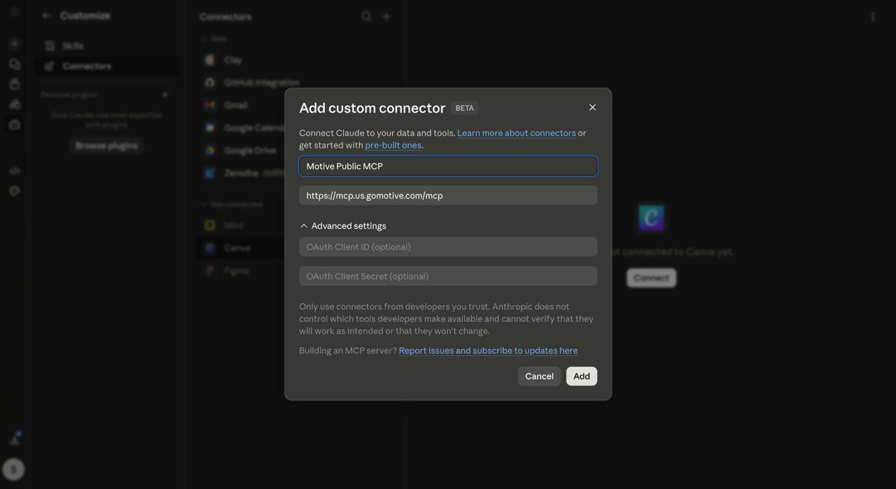Start a new chat from left rail

click(x=15, y=43)
